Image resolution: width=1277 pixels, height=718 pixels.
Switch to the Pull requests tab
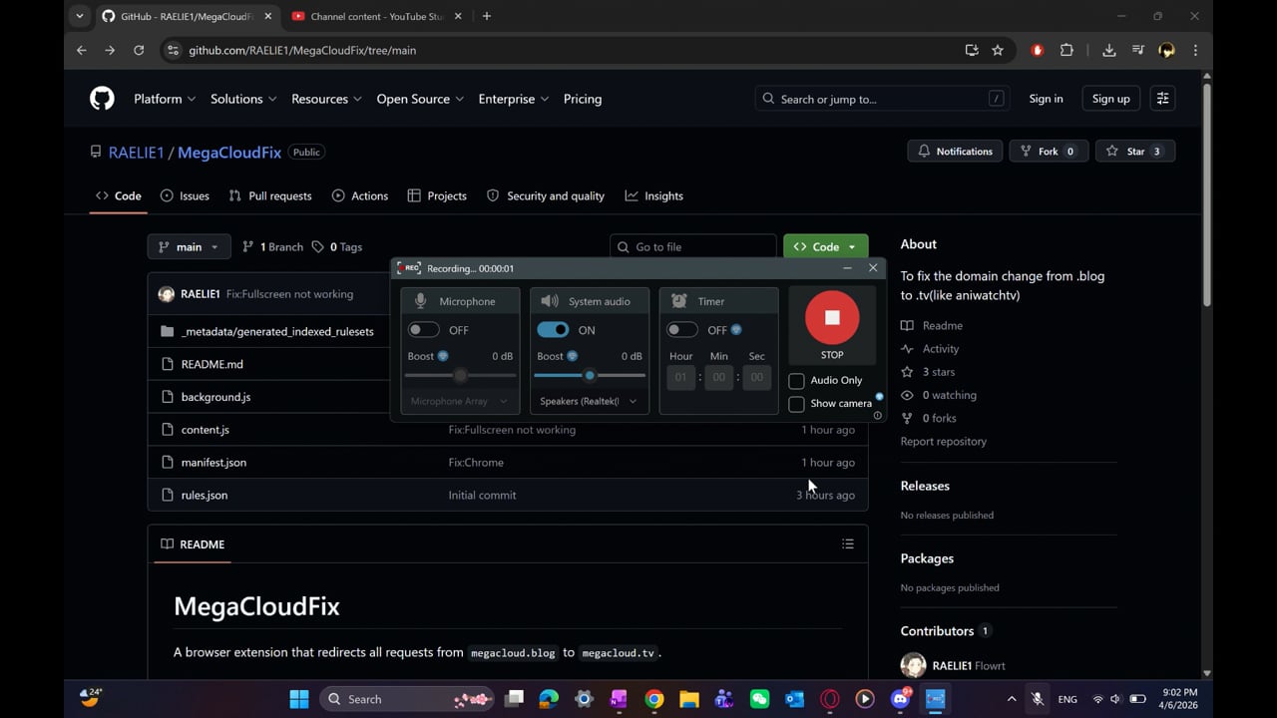270,196
